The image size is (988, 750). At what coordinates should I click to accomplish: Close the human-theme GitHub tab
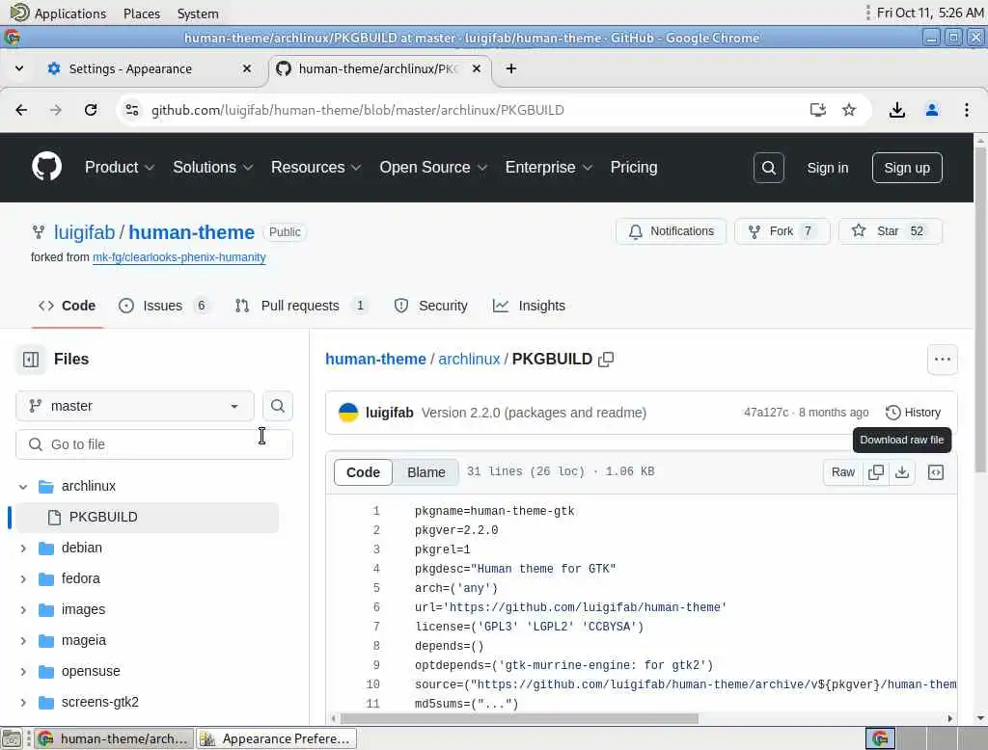tap(477, 68)
